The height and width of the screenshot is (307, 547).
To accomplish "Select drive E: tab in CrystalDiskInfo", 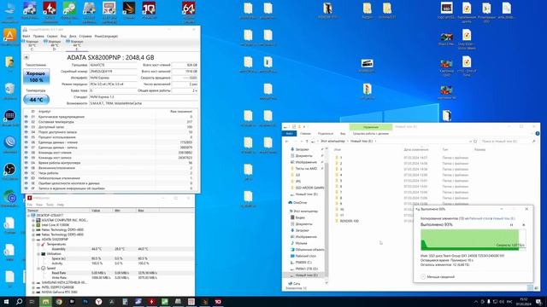I will (76, 45).
